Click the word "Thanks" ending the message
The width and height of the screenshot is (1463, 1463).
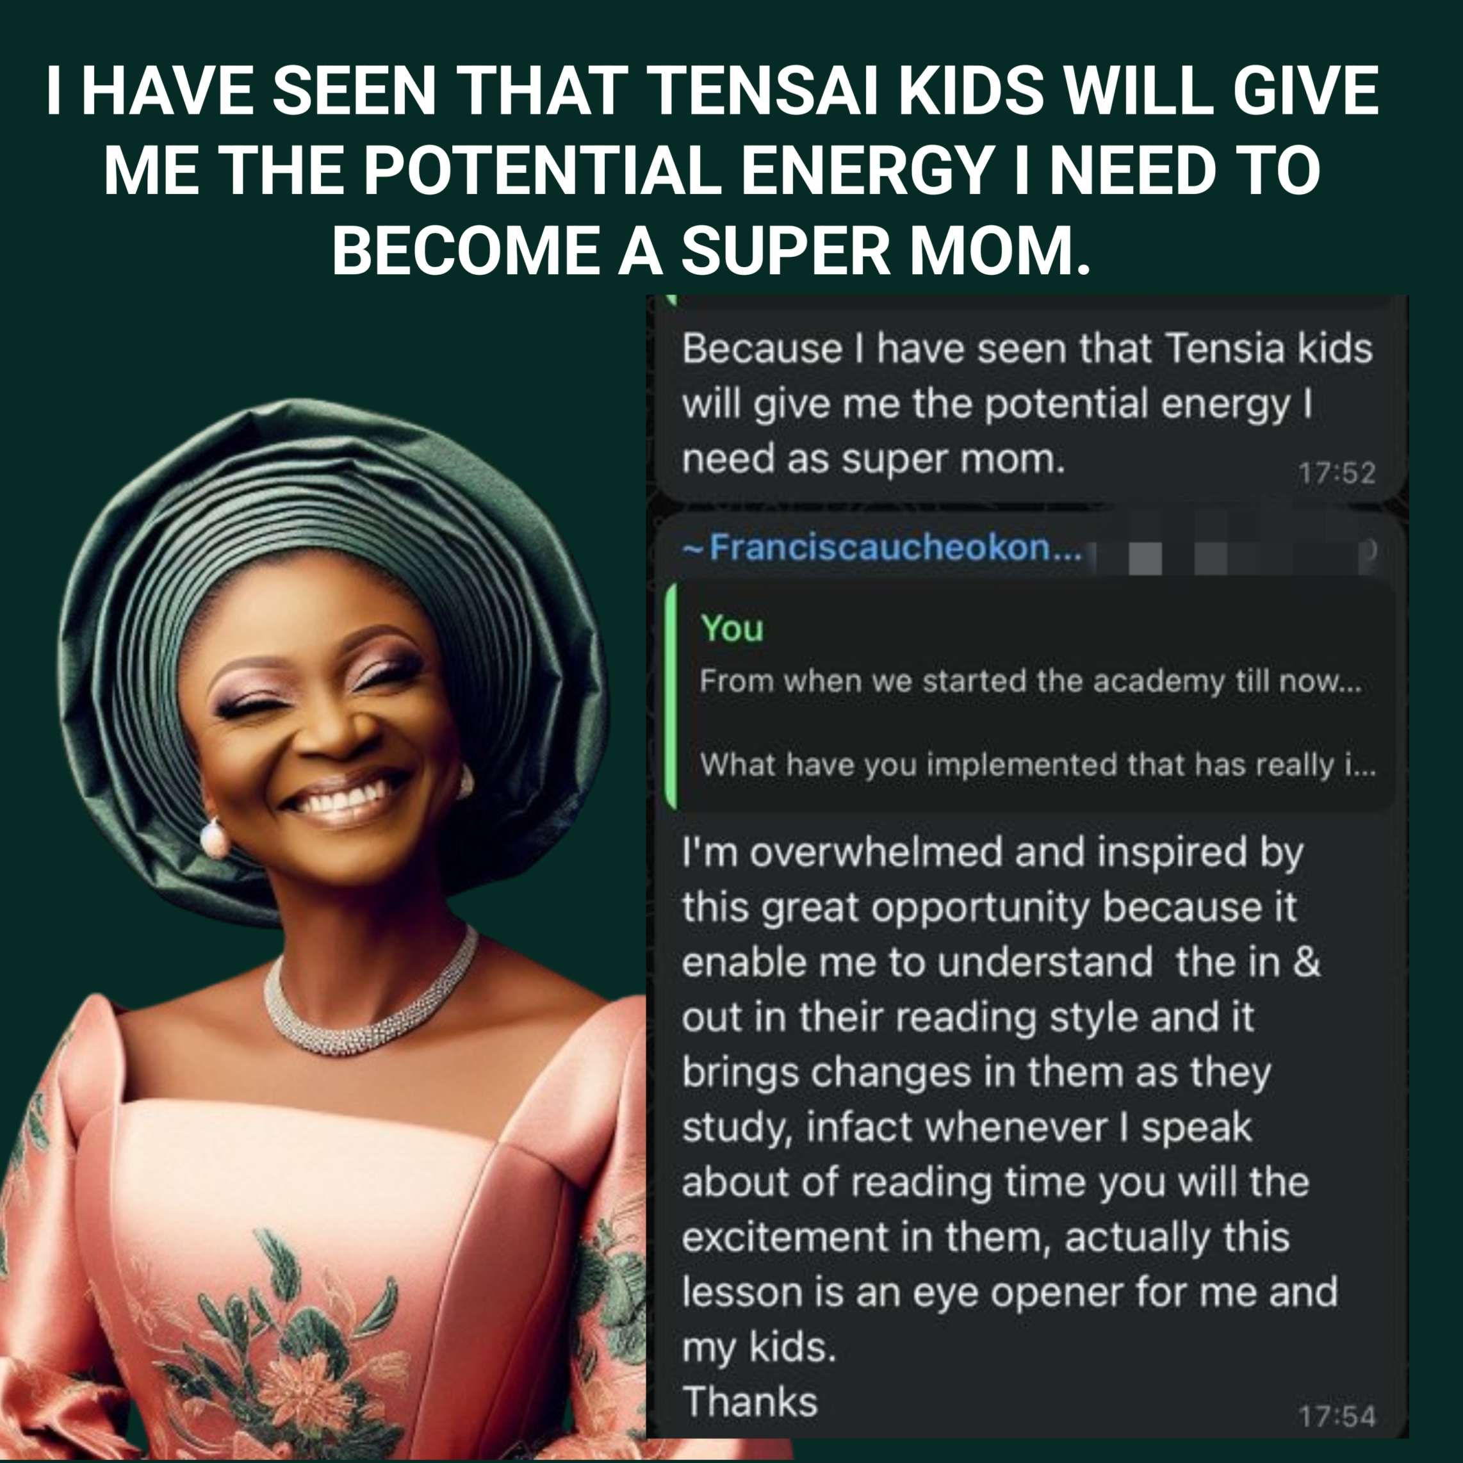pyautogui.click(x=751, y=1401)
